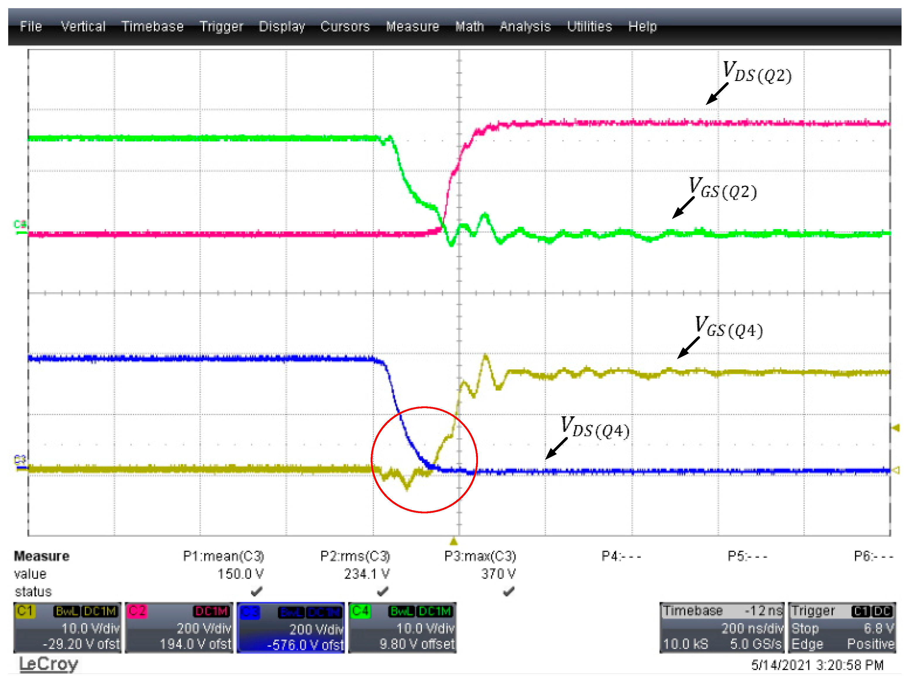Open the Vertical menu
915x680 pixels.
tap(83, 27)
